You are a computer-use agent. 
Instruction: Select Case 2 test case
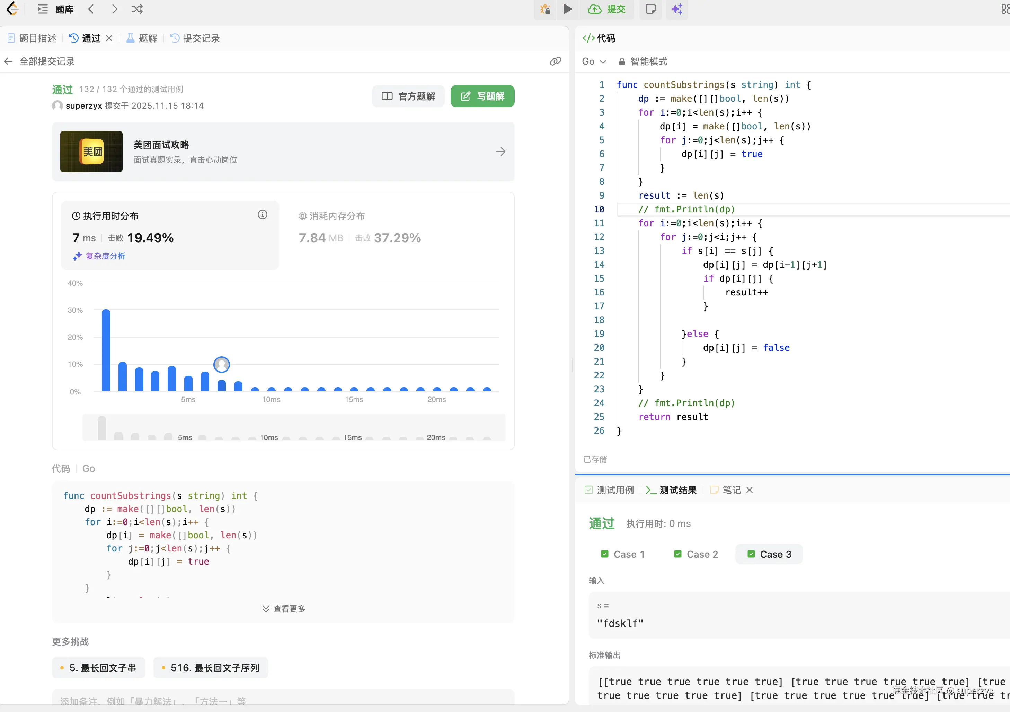696,554
